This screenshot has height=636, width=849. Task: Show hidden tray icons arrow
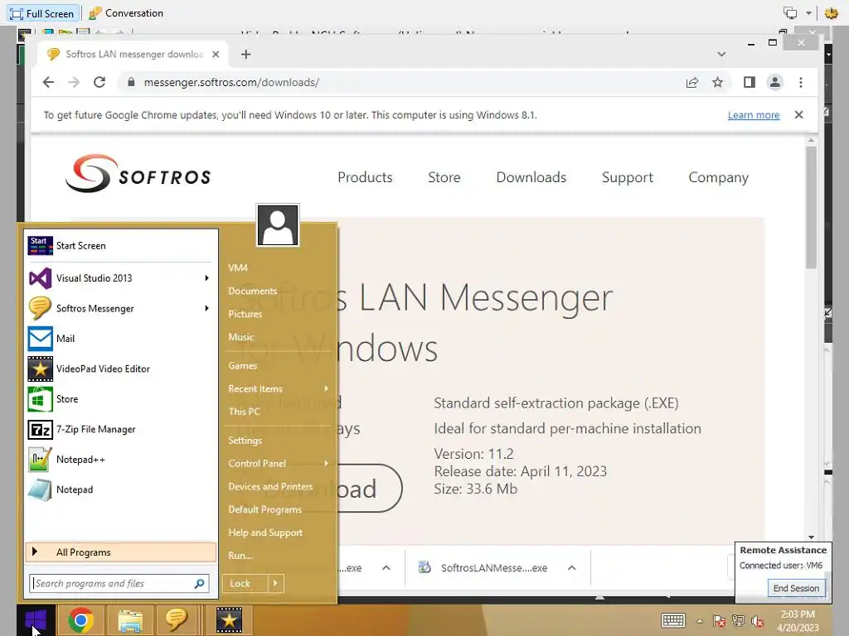click(699, 621)
